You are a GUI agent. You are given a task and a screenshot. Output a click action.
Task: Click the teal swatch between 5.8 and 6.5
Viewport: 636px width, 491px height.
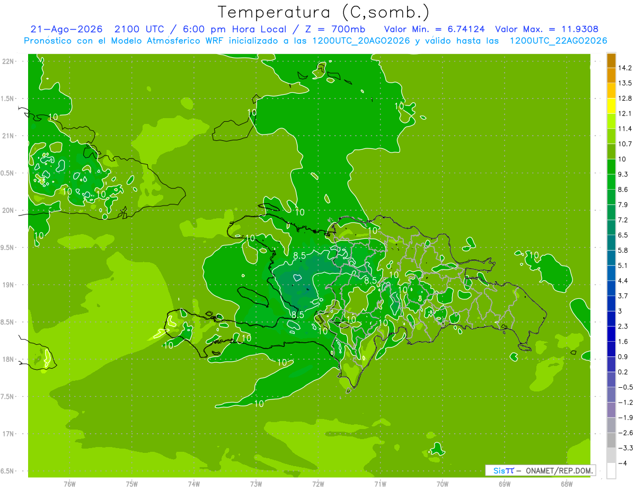pos(611,242)
